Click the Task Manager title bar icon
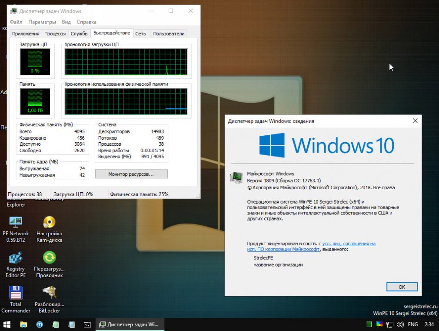This screenshot has width=439, height=331. [x=13, y=11]
